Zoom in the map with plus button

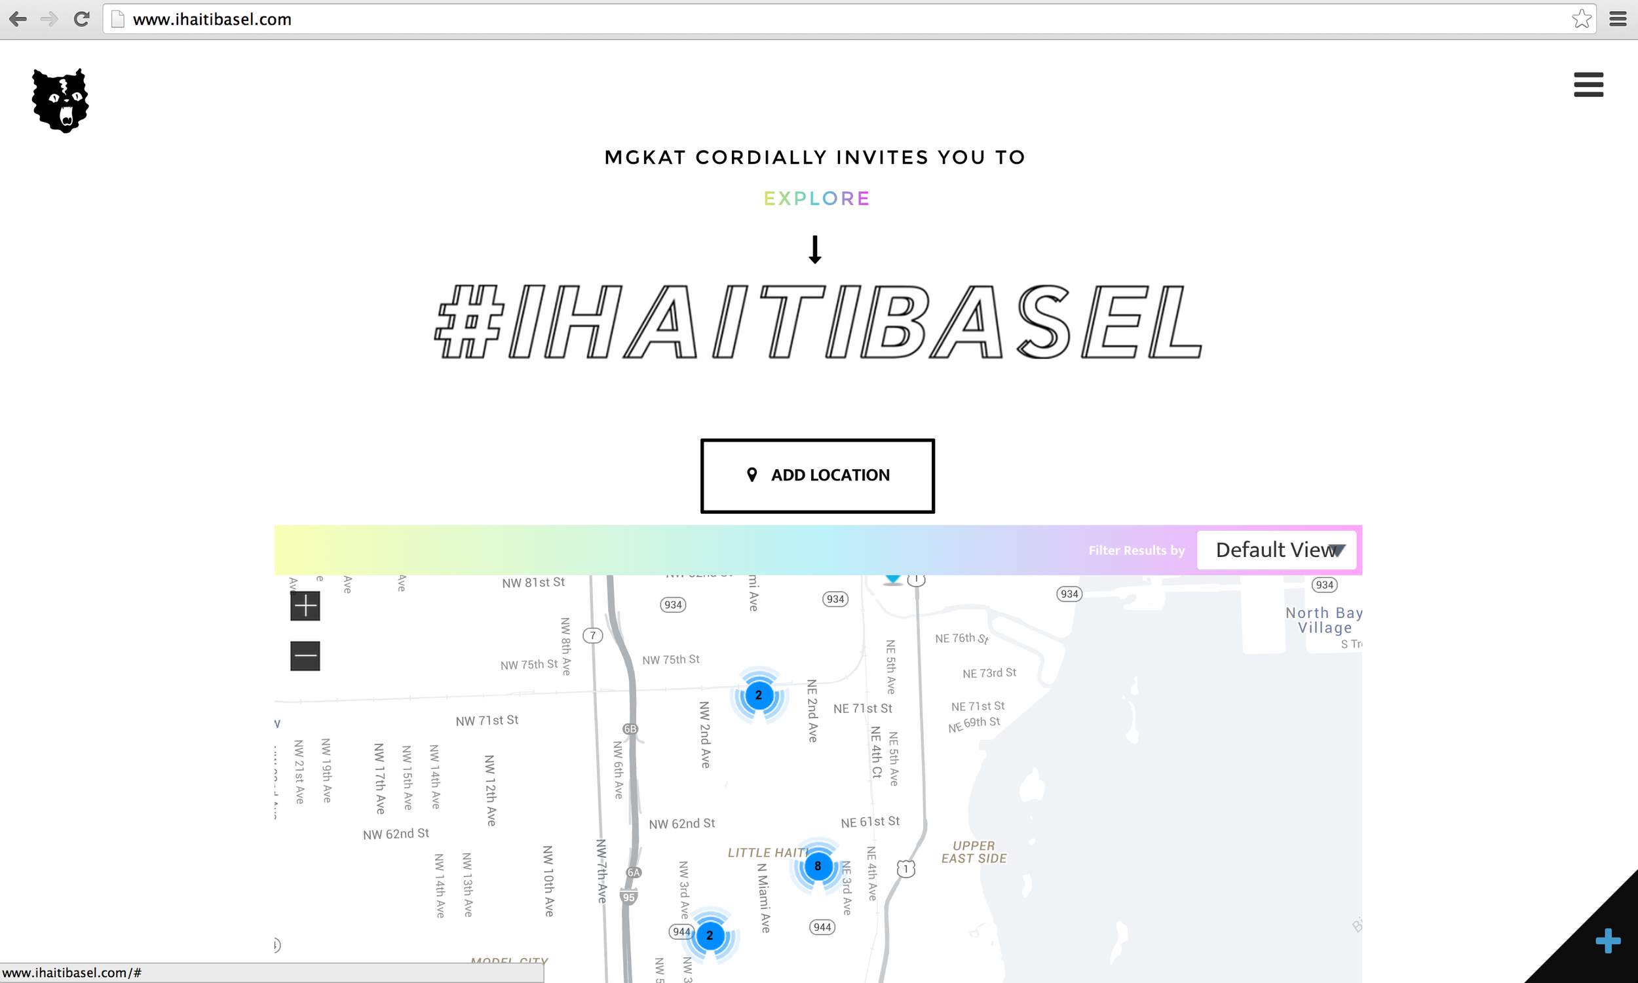(305, 606)
